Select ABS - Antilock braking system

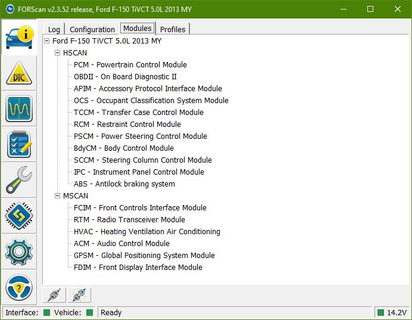[124, 184]
